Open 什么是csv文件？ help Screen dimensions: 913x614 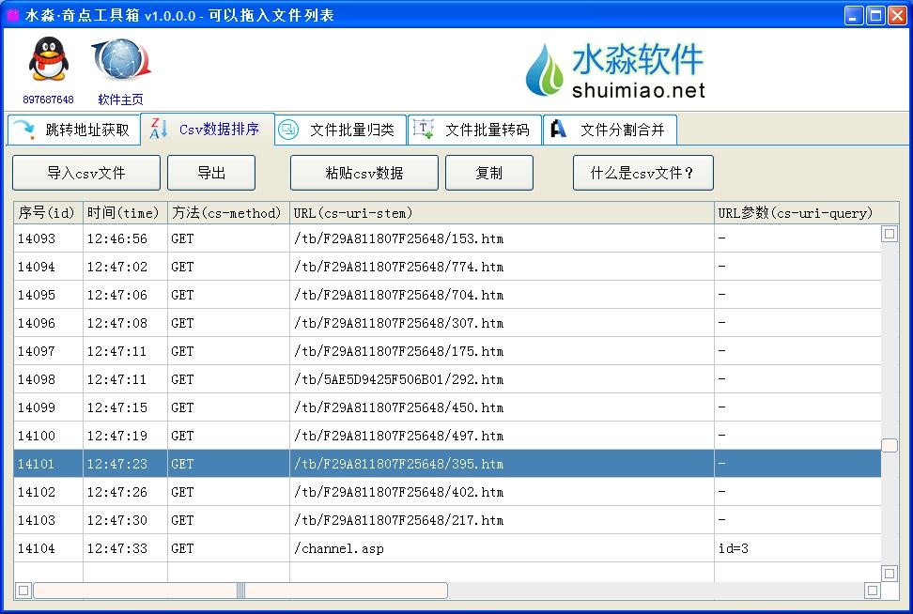click(642, 173)
